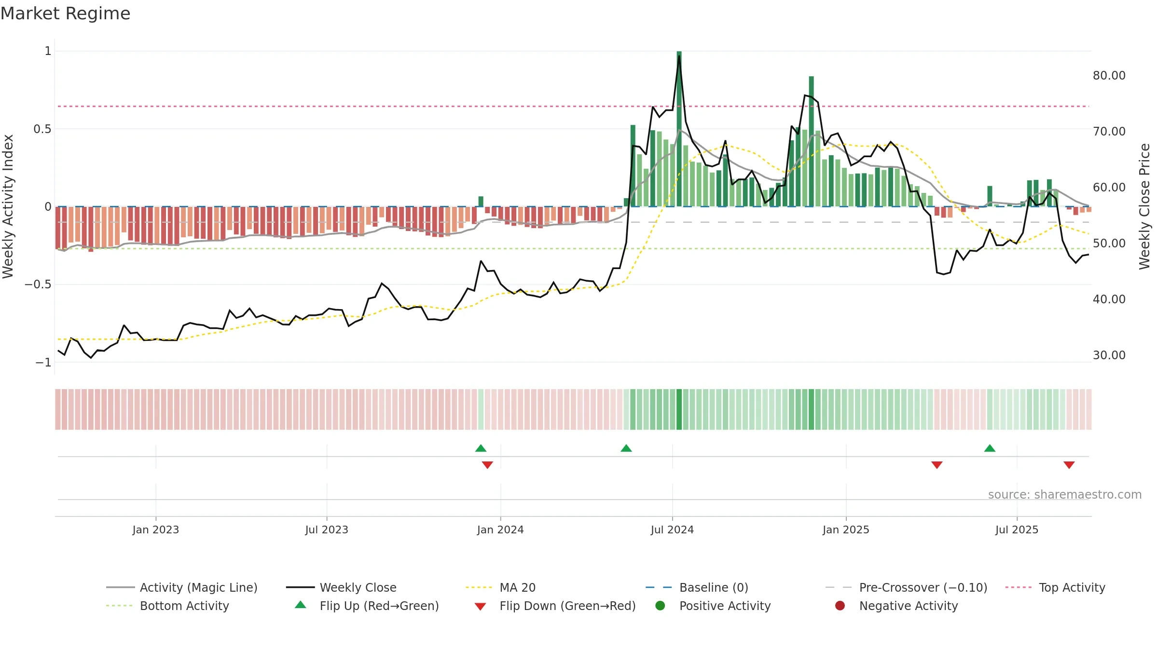Click the Jan 2025 x-axis label

(x=846, y=529)
